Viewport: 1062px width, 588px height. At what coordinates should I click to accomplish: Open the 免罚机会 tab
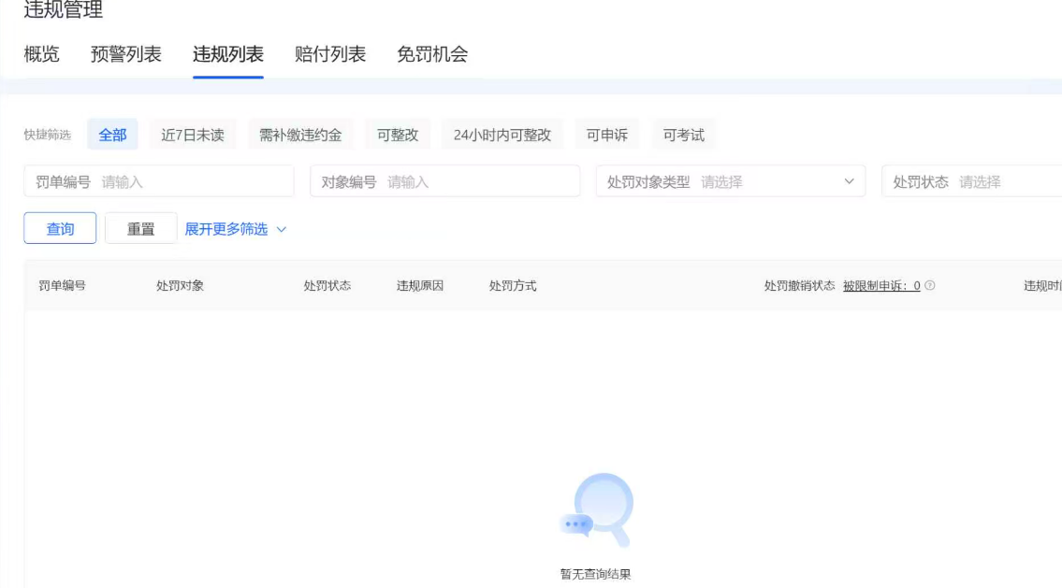click(x=432, y=54)
